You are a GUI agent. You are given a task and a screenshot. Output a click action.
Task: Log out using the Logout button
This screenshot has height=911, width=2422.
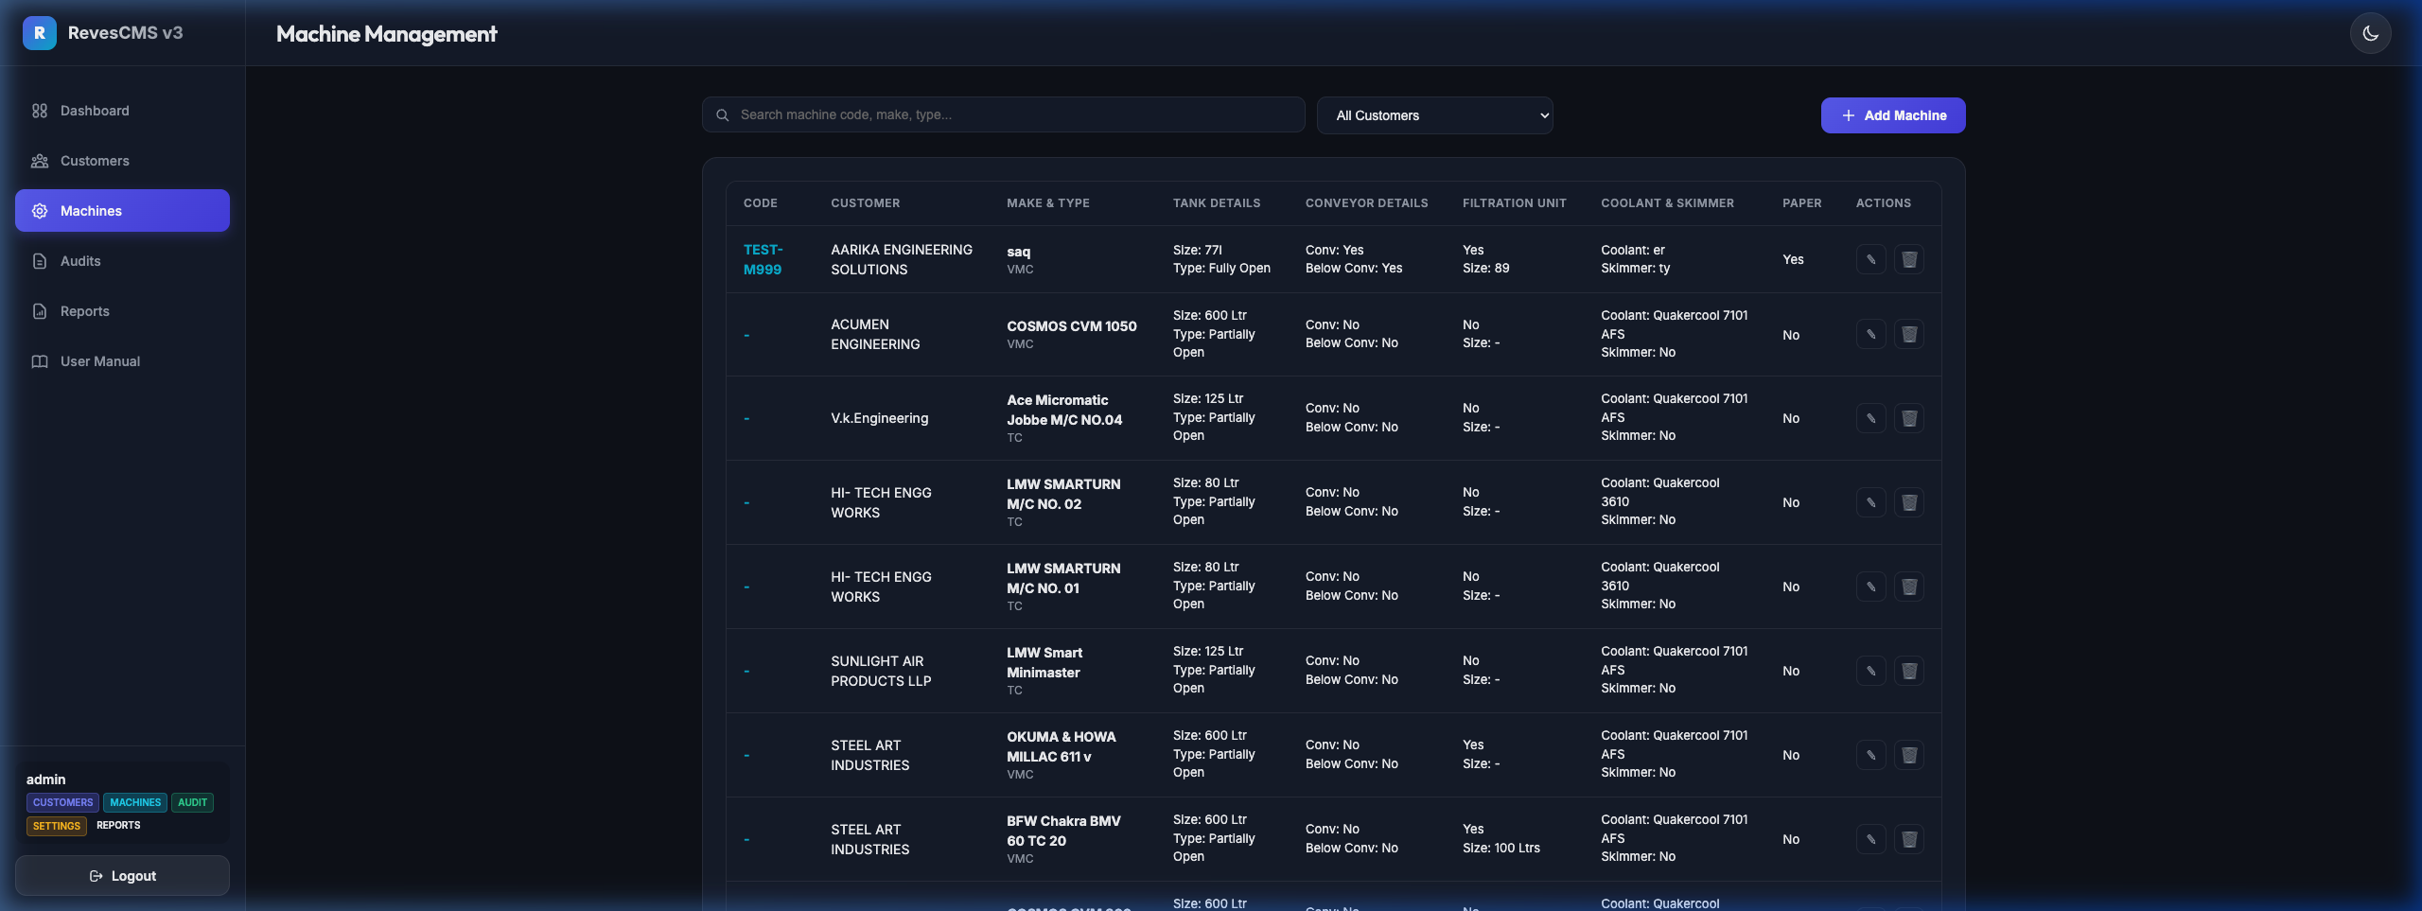point(122,876)
